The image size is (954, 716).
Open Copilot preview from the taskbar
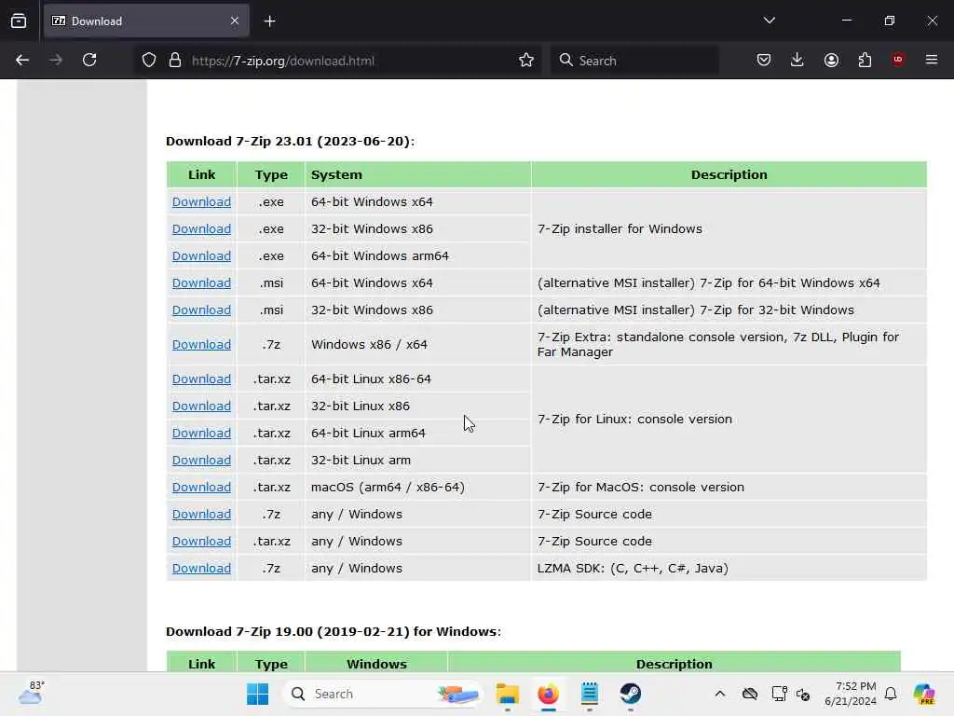tap(924, 694)
